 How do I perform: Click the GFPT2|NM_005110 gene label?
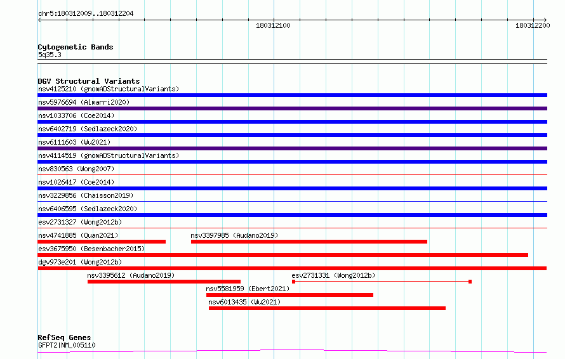coord(67,345)
